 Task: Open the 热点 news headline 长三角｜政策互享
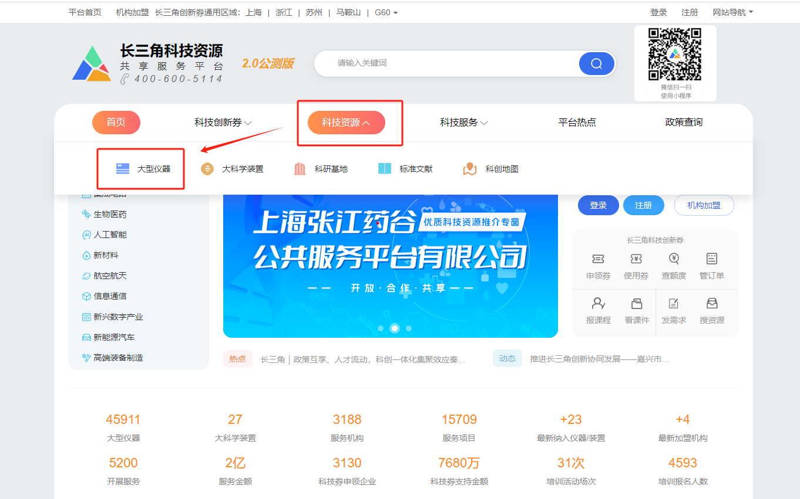363,359
